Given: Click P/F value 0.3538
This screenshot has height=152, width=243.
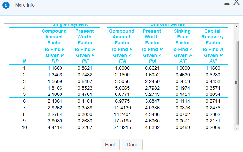Looking at the screenshot, I should click(85, 108).
